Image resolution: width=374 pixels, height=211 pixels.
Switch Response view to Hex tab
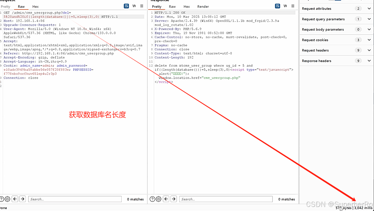coord(186,7)
